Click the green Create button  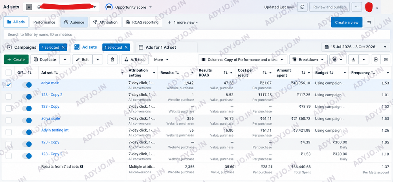pyautogui.click(x=16, y=60)
